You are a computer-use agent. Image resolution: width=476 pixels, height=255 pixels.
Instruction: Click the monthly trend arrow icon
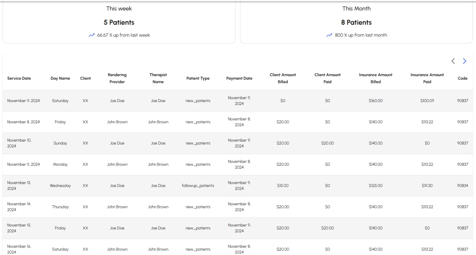point(329,35)
